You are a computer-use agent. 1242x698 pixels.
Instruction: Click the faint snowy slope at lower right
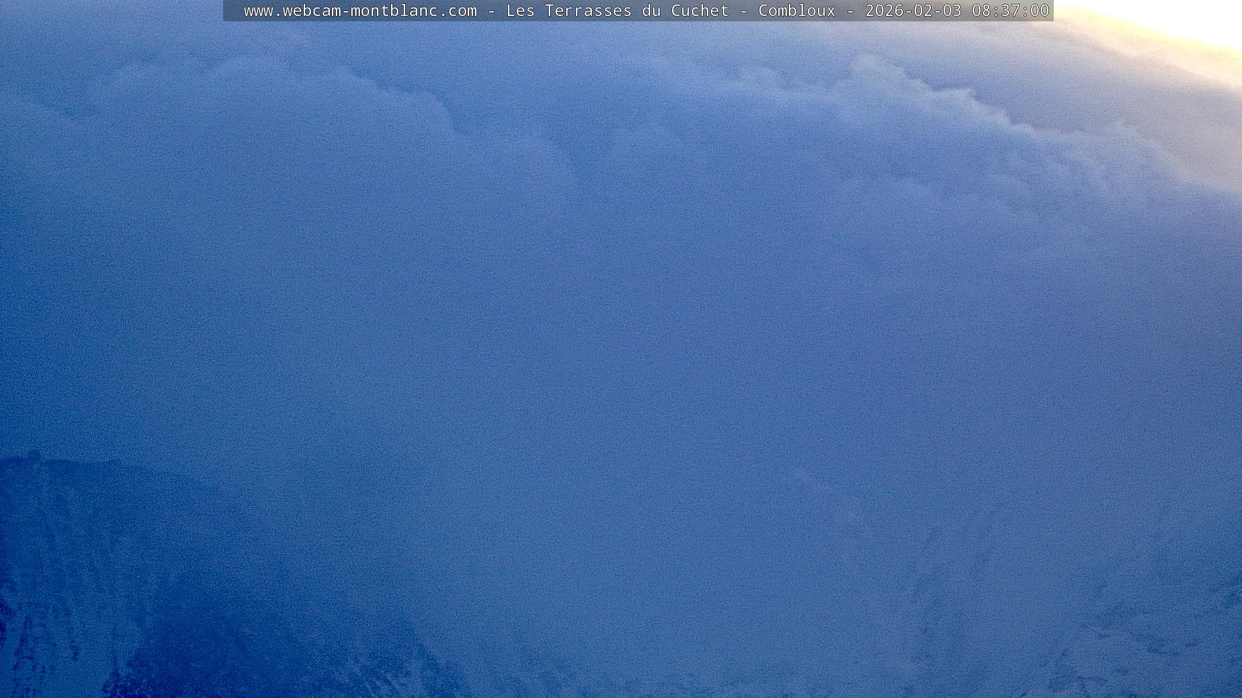(1116, 630)
